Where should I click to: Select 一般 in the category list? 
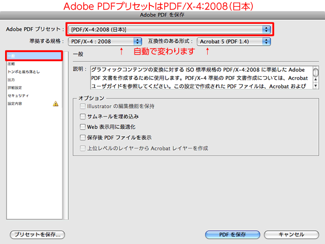click(34, 56)
